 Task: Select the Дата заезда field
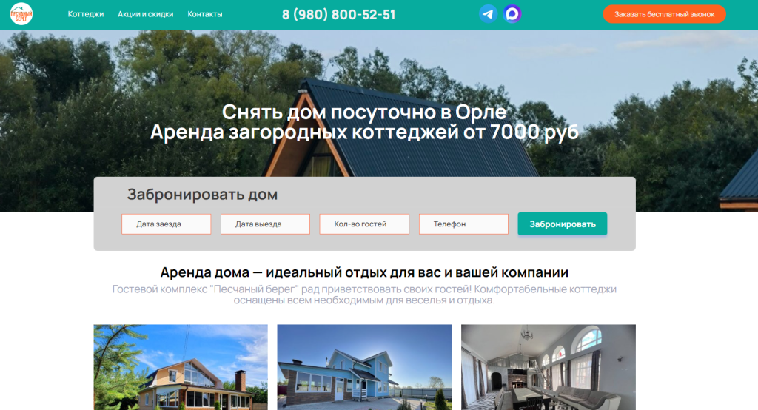(167, 224)
